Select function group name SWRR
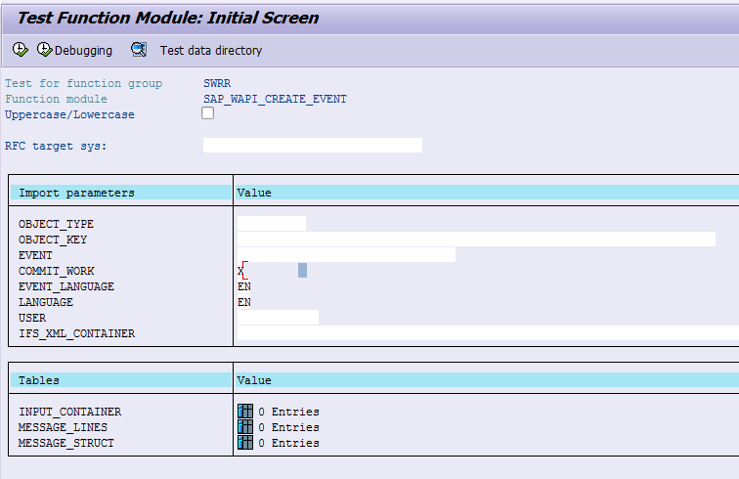Image resolution: width=739 pixels, height=479 pixels. coord(217,83)
